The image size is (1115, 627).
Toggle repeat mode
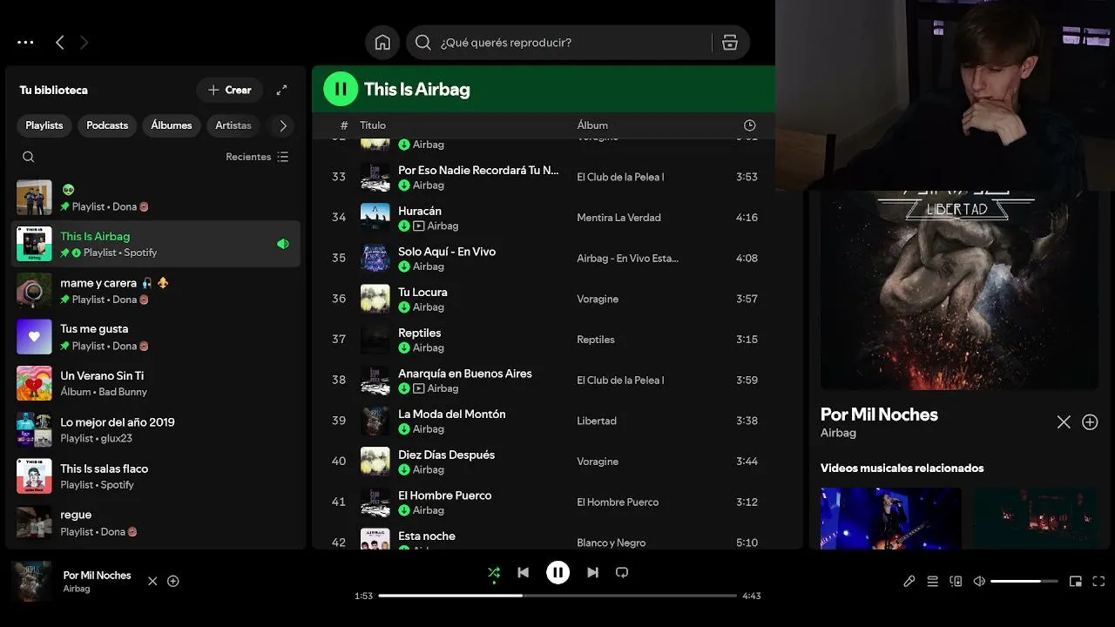tap(622, 572)
